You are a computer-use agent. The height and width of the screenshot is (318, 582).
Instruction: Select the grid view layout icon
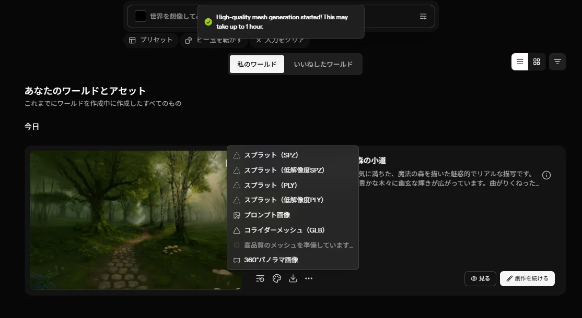537,62
